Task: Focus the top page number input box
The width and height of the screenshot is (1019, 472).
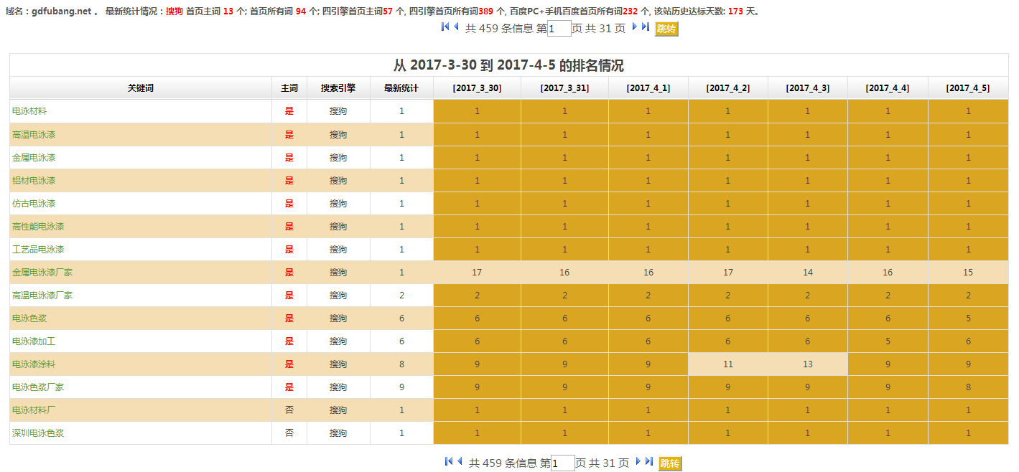Action: [x=559, y=29]
